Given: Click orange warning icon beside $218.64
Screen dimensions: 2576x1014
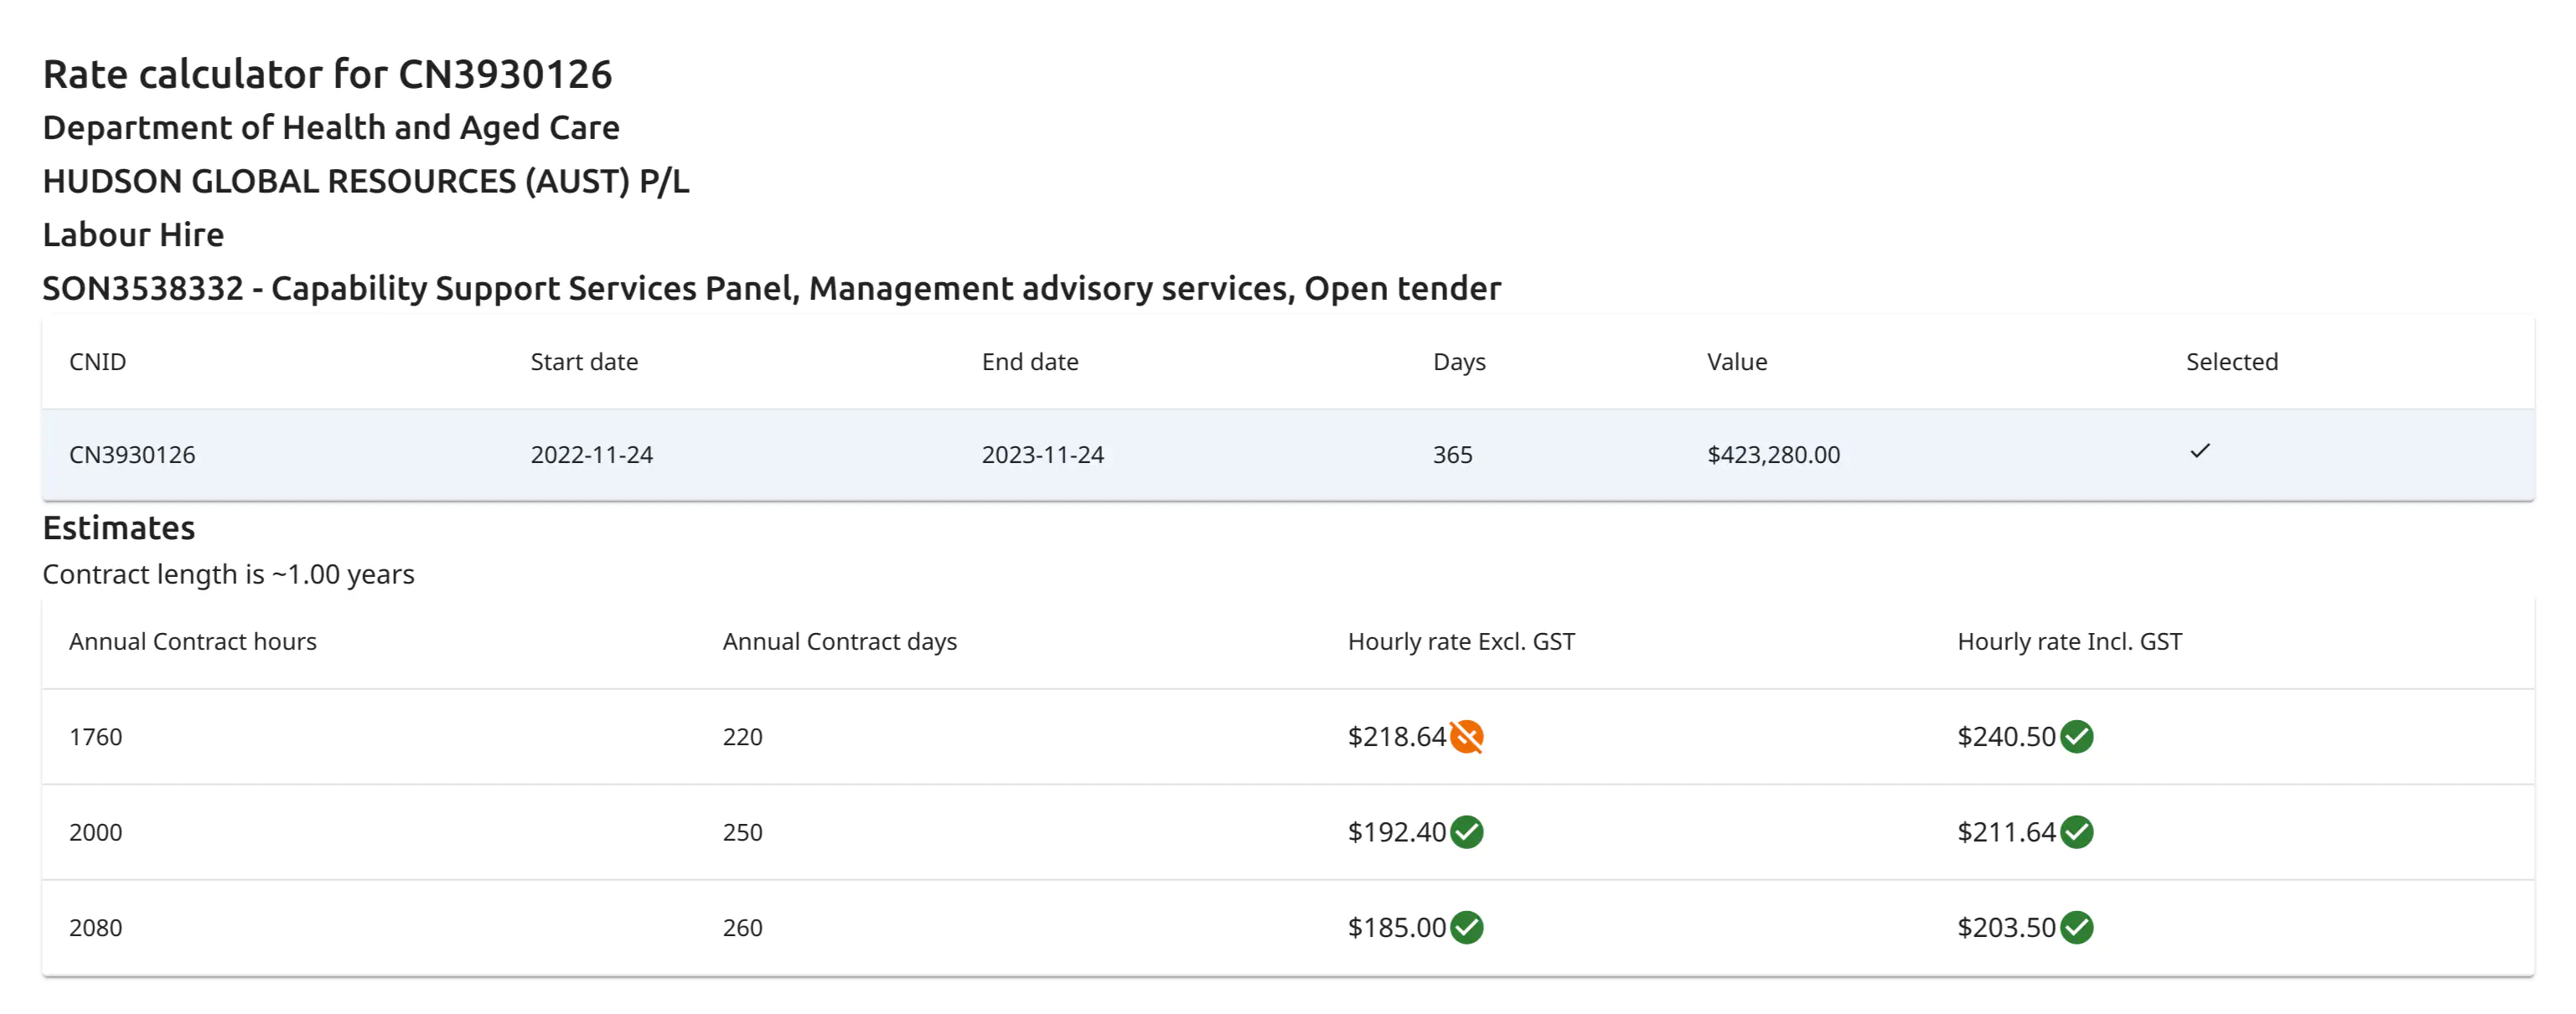Looking at the screenshot, I should pos(1466,736).
